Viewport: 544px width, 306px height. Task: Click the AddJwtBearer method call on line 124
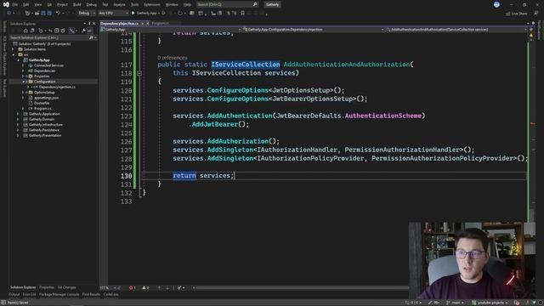click(215, 124)
